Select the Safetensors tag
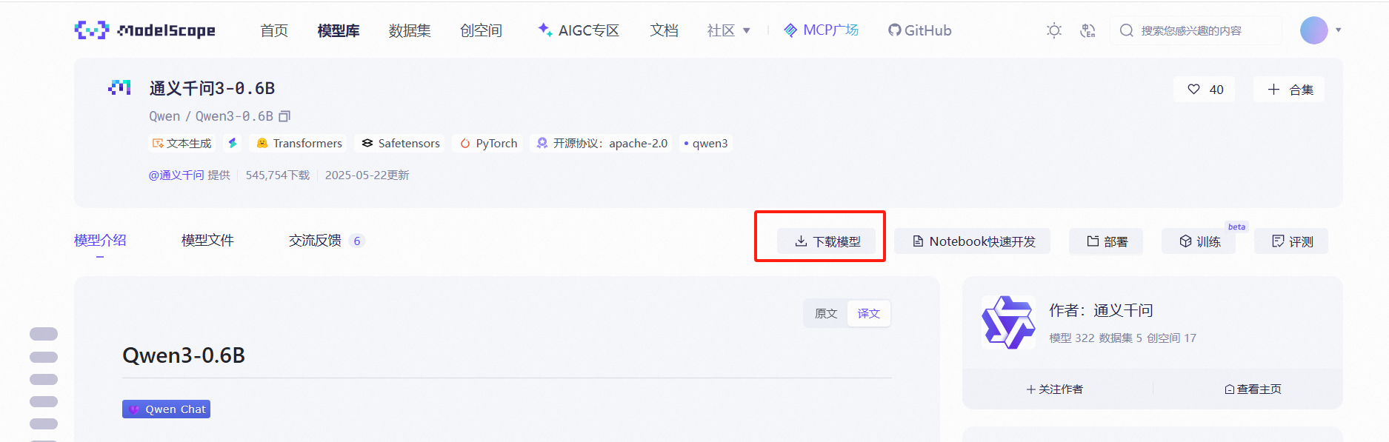 (x=401, y=143)
